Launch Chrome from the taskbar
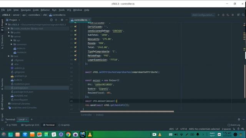 68,135
